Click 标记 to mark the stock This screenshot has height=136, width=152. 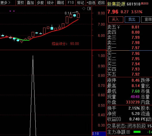(80, 3)
